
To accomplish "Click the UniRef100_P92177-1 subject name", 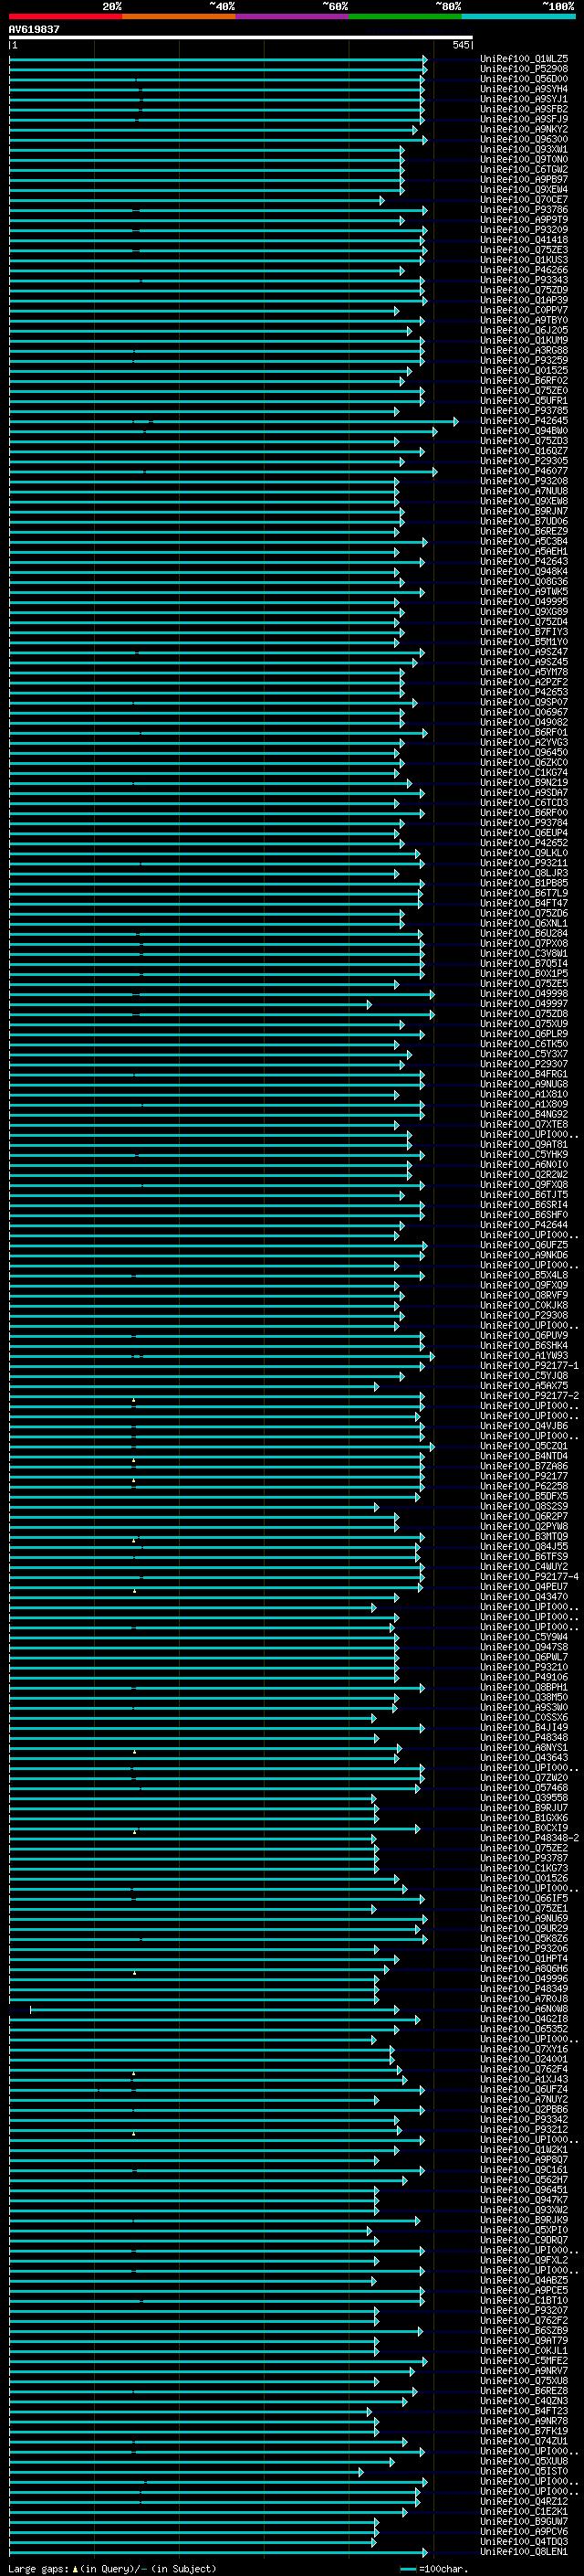I will point(529,1366).
